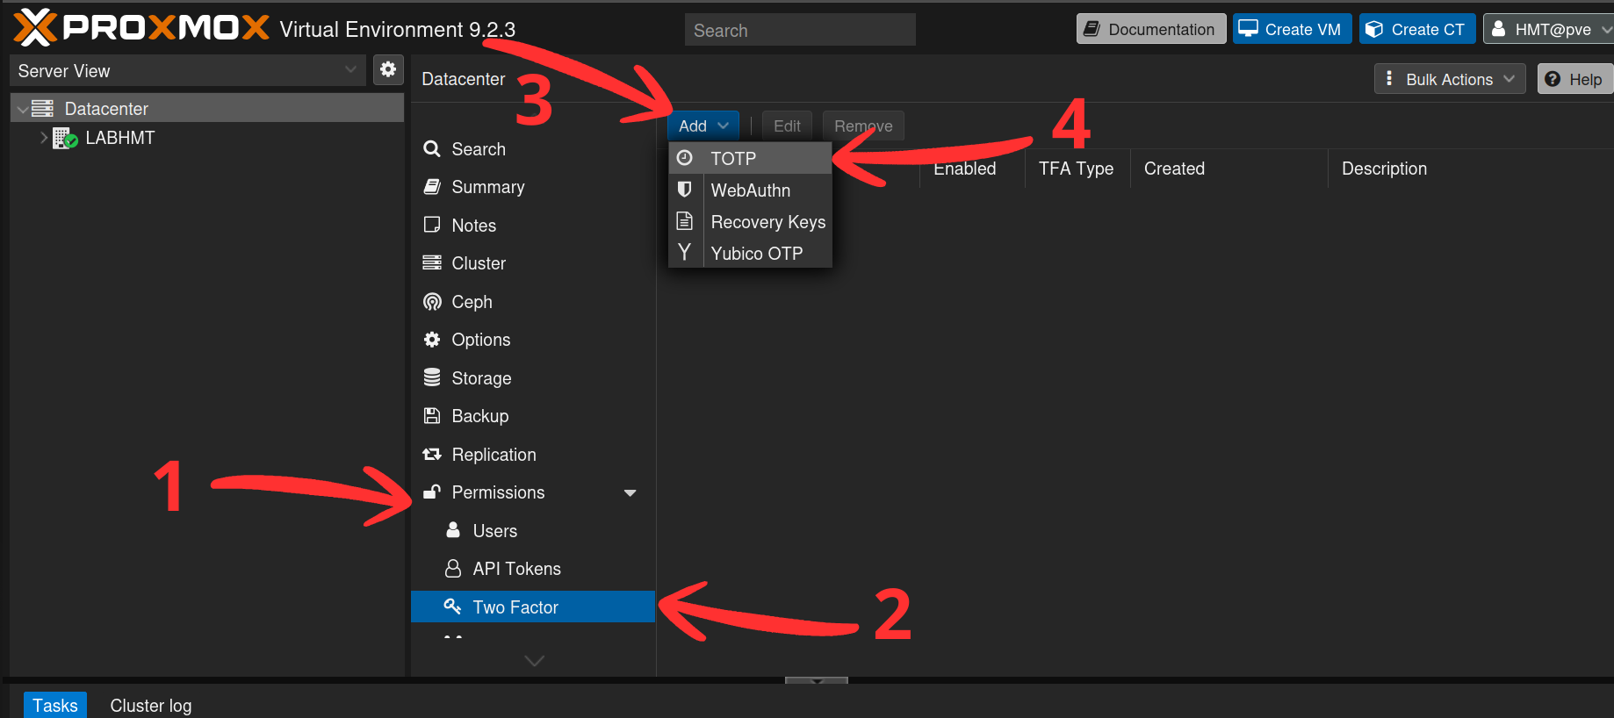Image resolution: width=1614 pixels, height=718 pixels.
Task: Click the Summary book icon
Action: click(431, 187)
